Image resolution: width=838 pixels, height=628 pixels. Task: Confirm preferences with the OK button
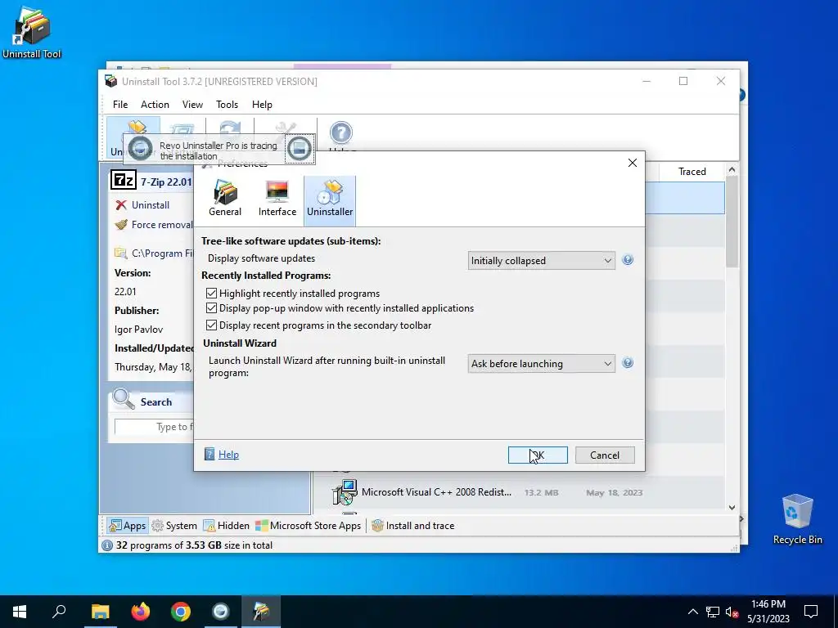click(538, 455)
